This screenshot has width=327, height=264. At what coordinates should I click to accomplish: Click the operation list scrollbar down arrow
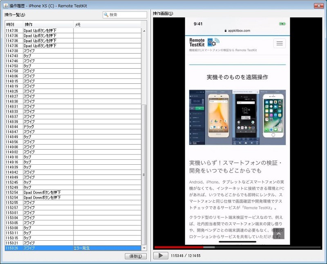coord(144,248)
